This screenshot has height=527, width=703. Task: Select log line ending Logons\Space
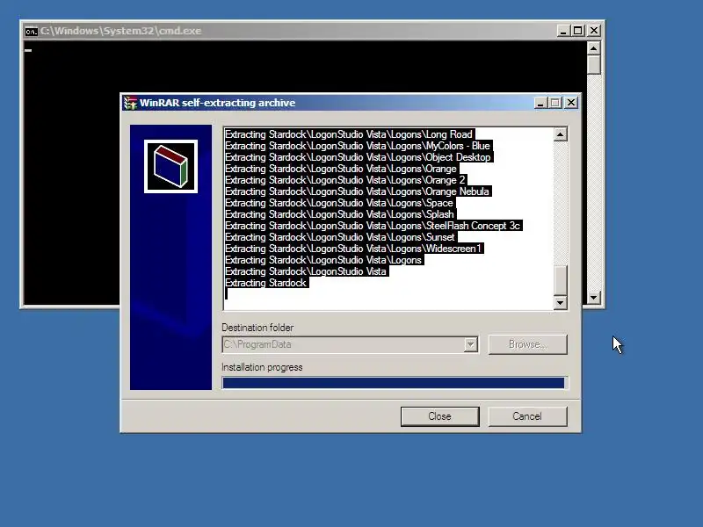pos(340,203)
